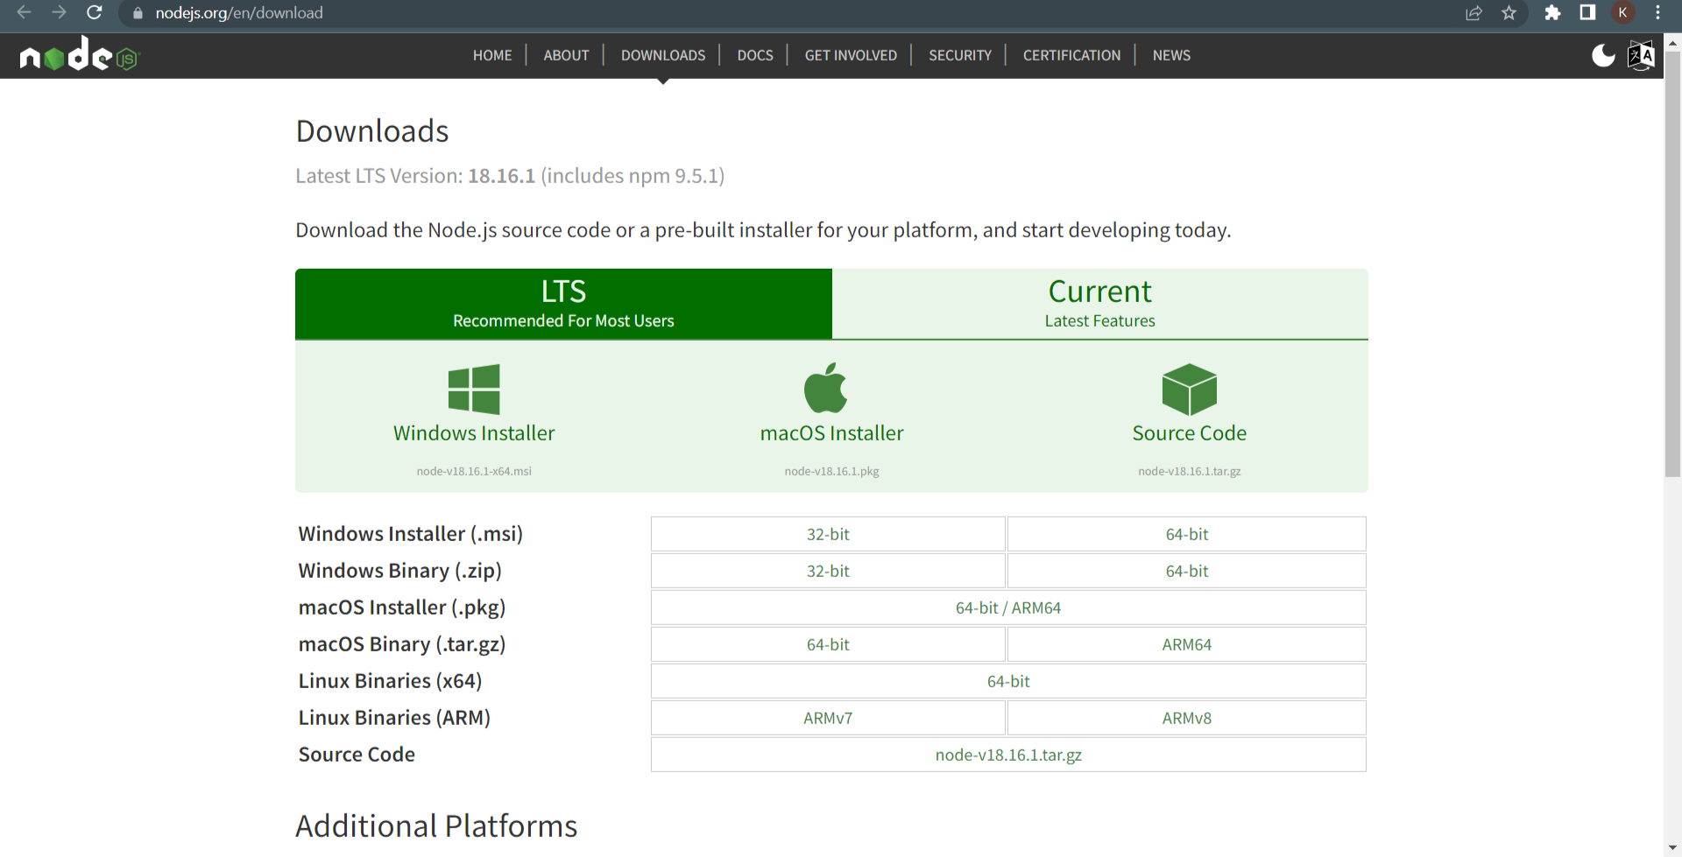Click the Source Code box icon

tap(1190, 390)
